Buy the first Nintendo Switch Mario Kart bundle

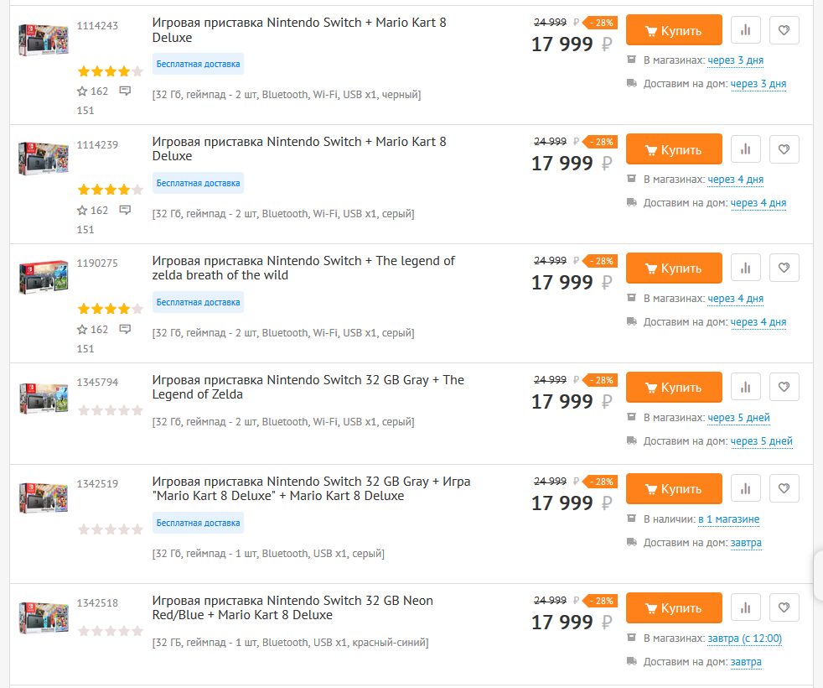(674, 30)
